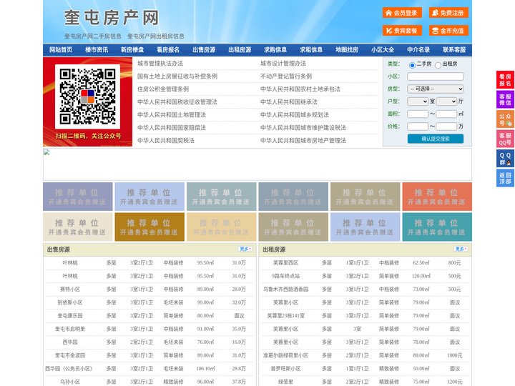Open the 赛特小区 sale listing
Image resolution: width=515 pixels, height=386 pixels.
point(70,289)
